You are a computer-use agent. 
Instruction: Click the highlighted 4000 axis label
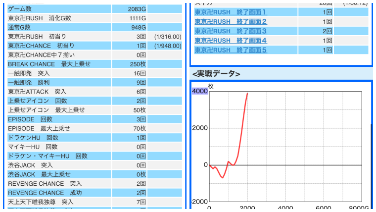[x=200, y=91]
